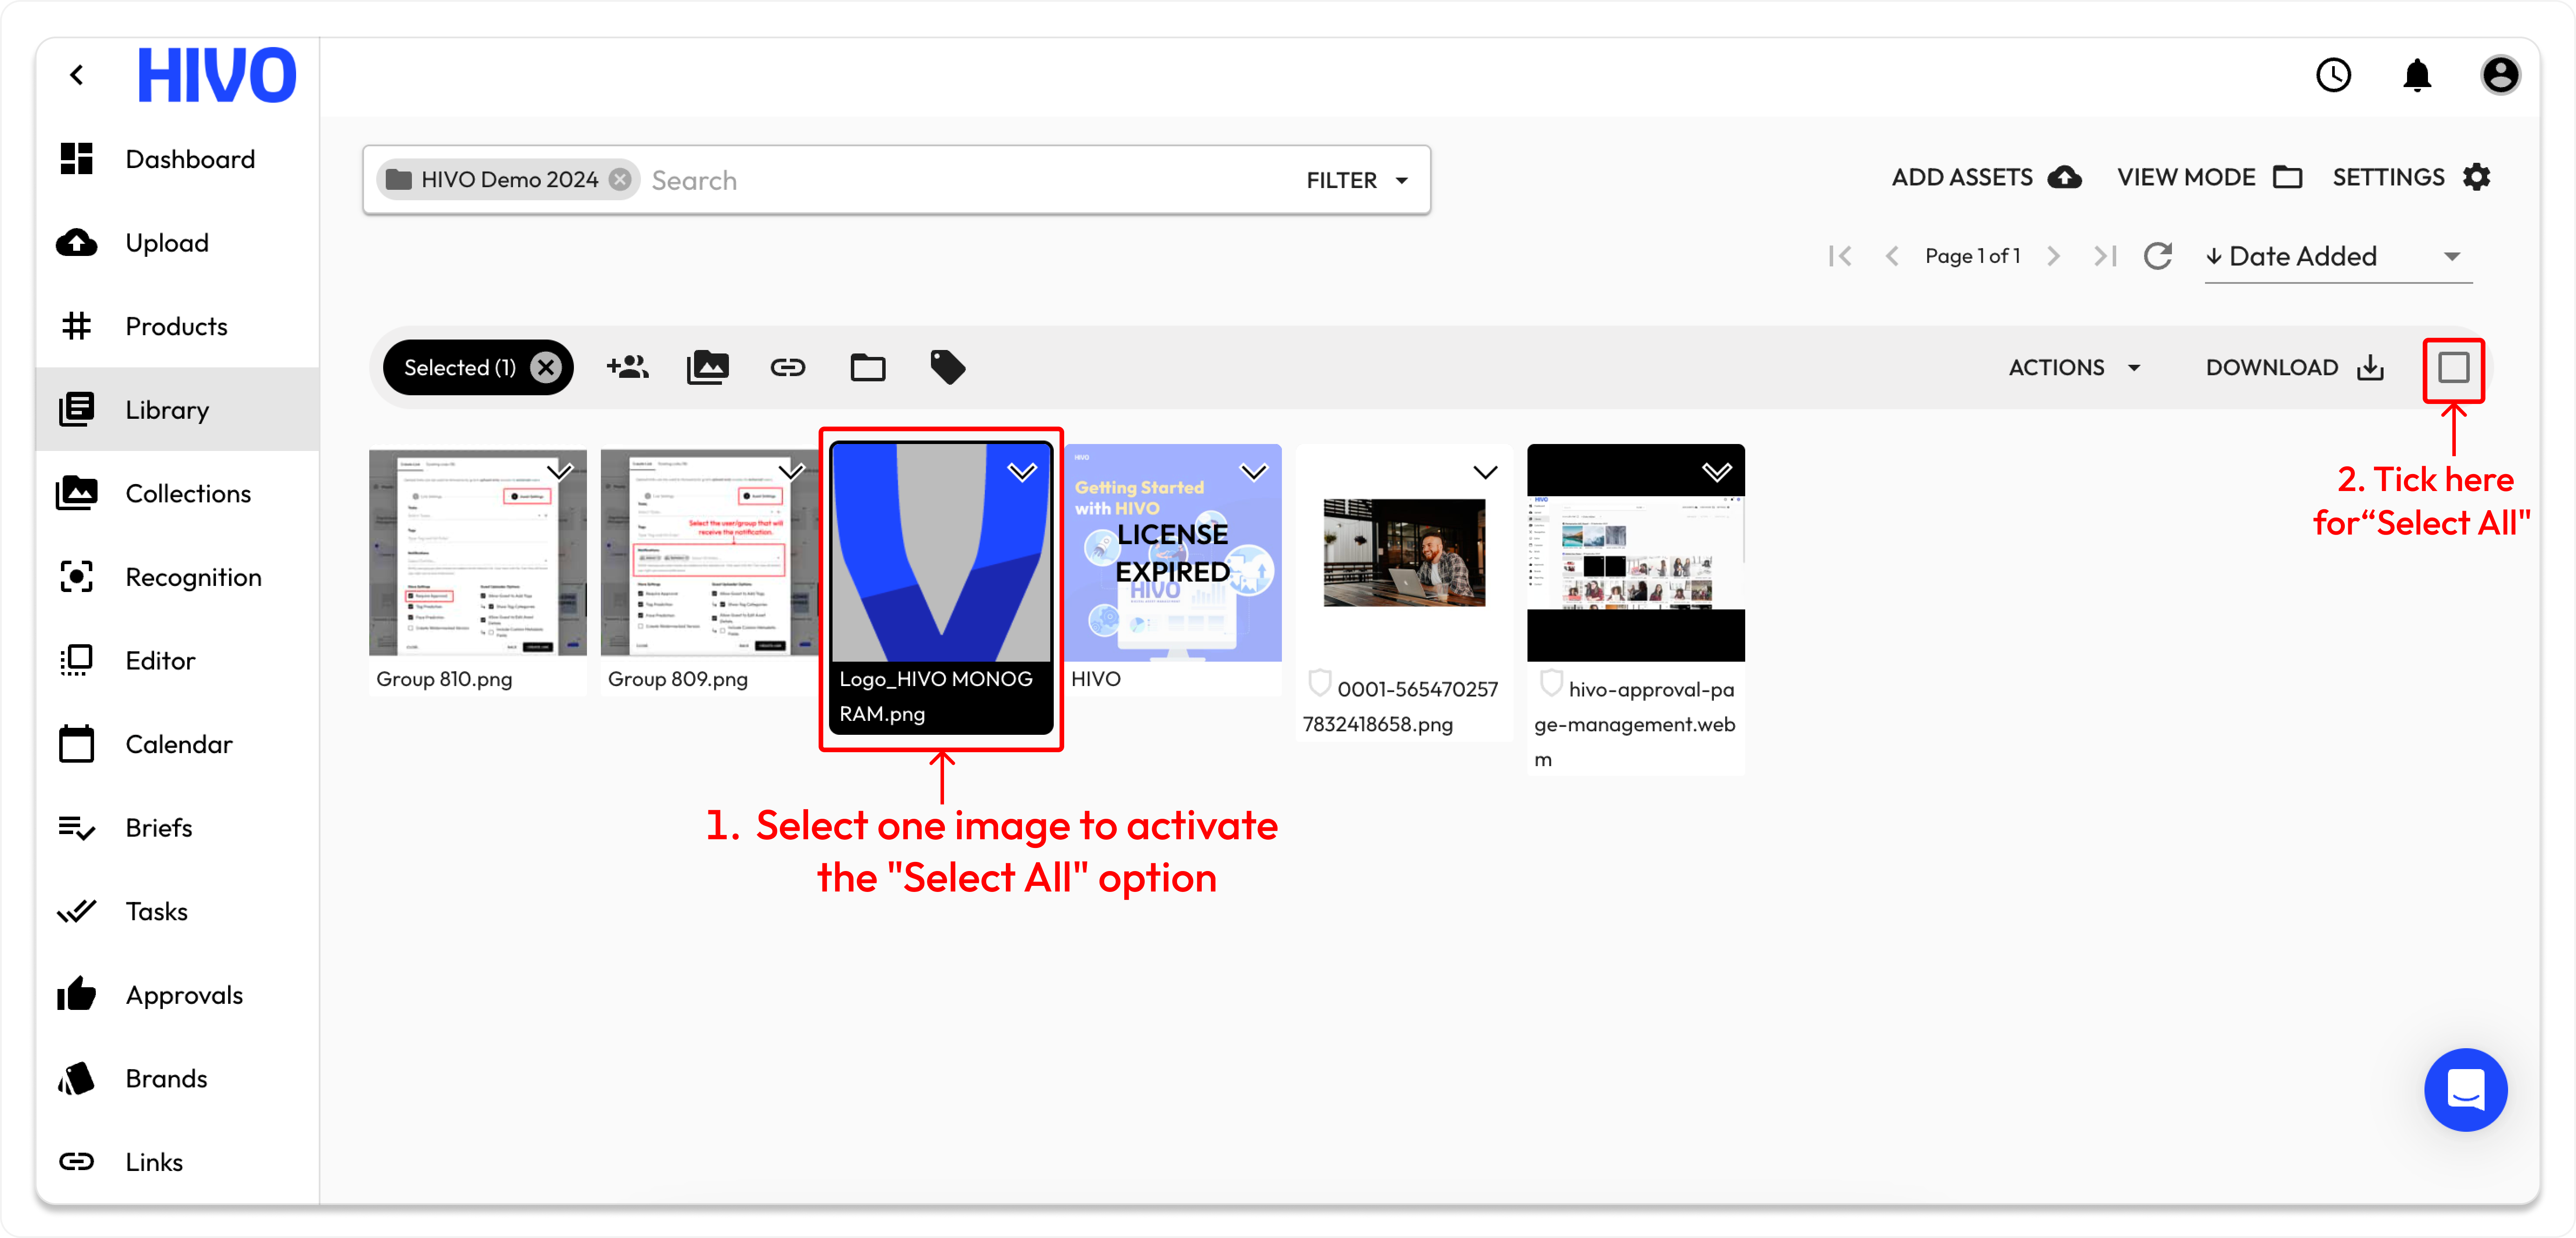Toggle selection chevron on Group 810.png
The height and width of the screenshot is (1238, 2576).
pyautogui.click(x=559, y=471)
